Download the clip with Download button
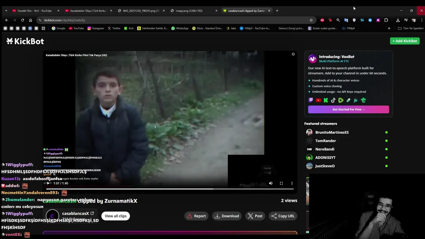 (227, 216)
